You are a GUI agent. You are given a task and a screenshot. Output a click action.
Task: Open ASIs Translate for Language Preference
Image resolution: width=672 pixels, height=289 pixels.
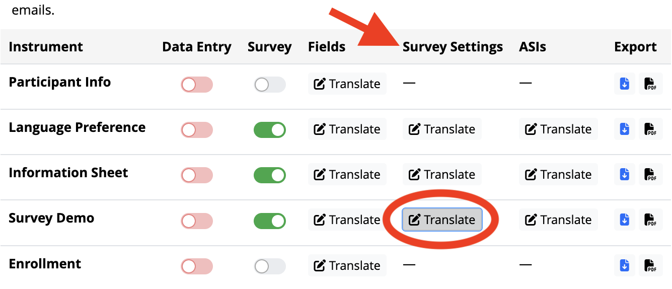pos(558,129)
